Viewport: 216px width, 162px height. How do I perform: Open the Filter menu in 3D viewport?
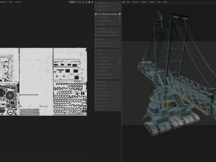pyautogui.click(x=159, y=2)
